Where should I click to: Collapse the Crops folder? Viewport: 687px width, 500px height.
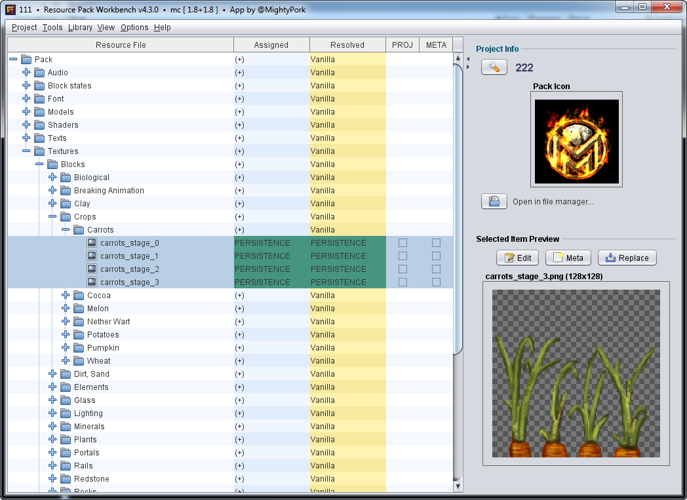tap(52, 217)
